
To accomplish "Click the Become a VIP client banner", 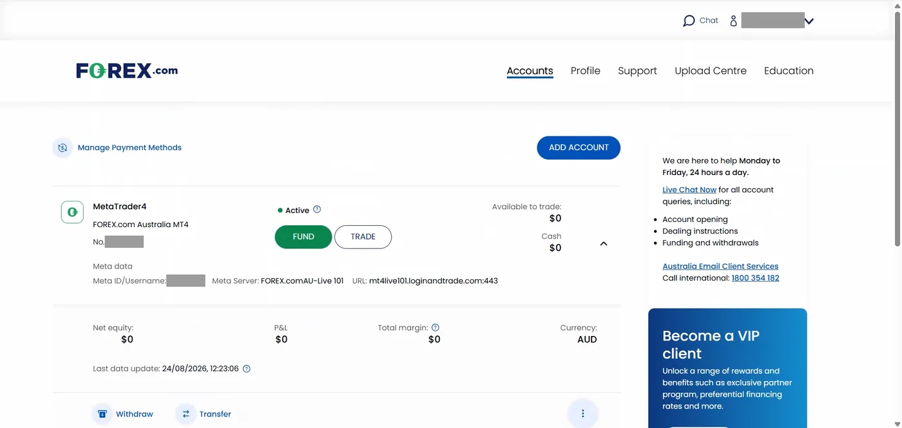I will point(727,368).
